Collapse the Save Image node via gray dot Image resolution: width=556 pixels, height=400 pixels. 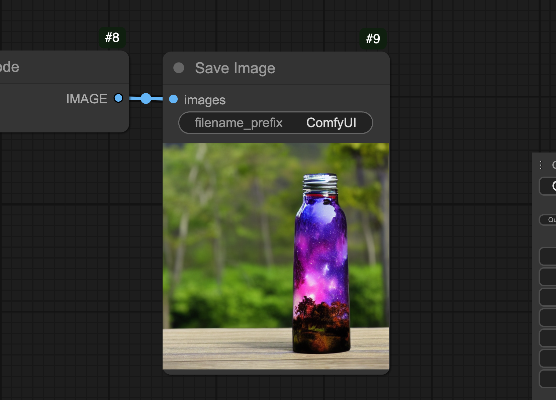point(179,68)
